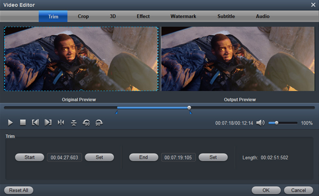319x196 pixels.
Task: Close the Video Editor window
Action: (313, 5)
